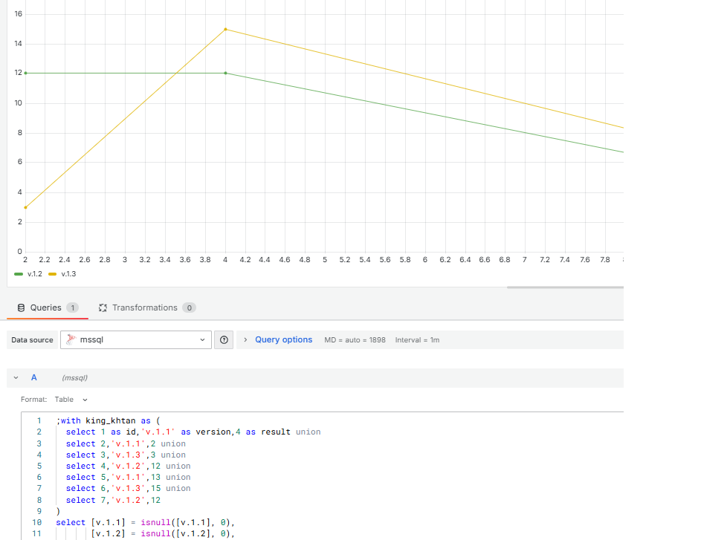The image size is (727, 540).
Task: Toggle the v.1.2 legend series
Action: pos(28,273)
